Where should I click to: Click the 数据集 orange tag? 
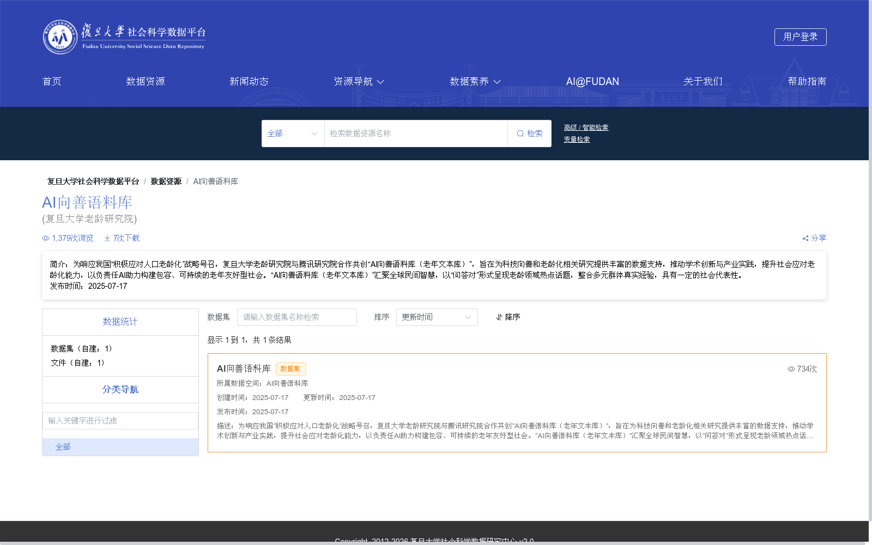pyautogui.click(x=290, y=369)
